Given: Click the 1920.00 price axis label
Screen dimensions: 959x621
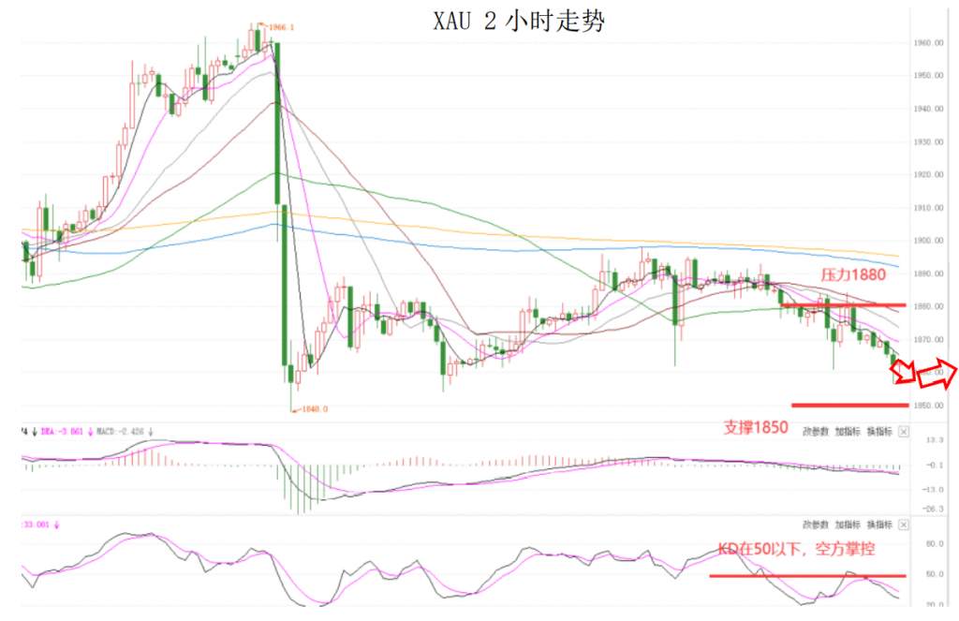Looking at the screenshot, I should 928,175.
